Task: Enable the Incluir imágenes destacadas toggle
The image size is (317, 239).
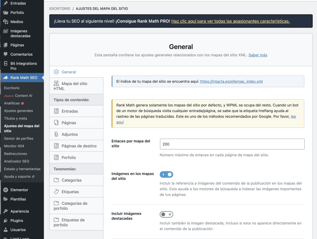Action: tap(166, 214)
